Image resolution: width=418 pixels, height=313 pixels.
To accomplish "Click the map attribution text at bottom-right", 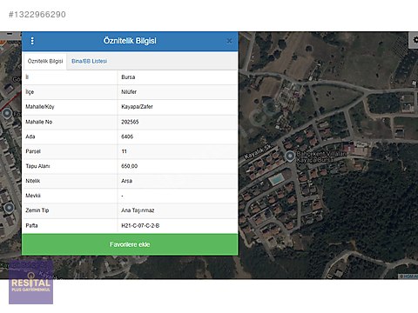I will (x=408, y=276).
